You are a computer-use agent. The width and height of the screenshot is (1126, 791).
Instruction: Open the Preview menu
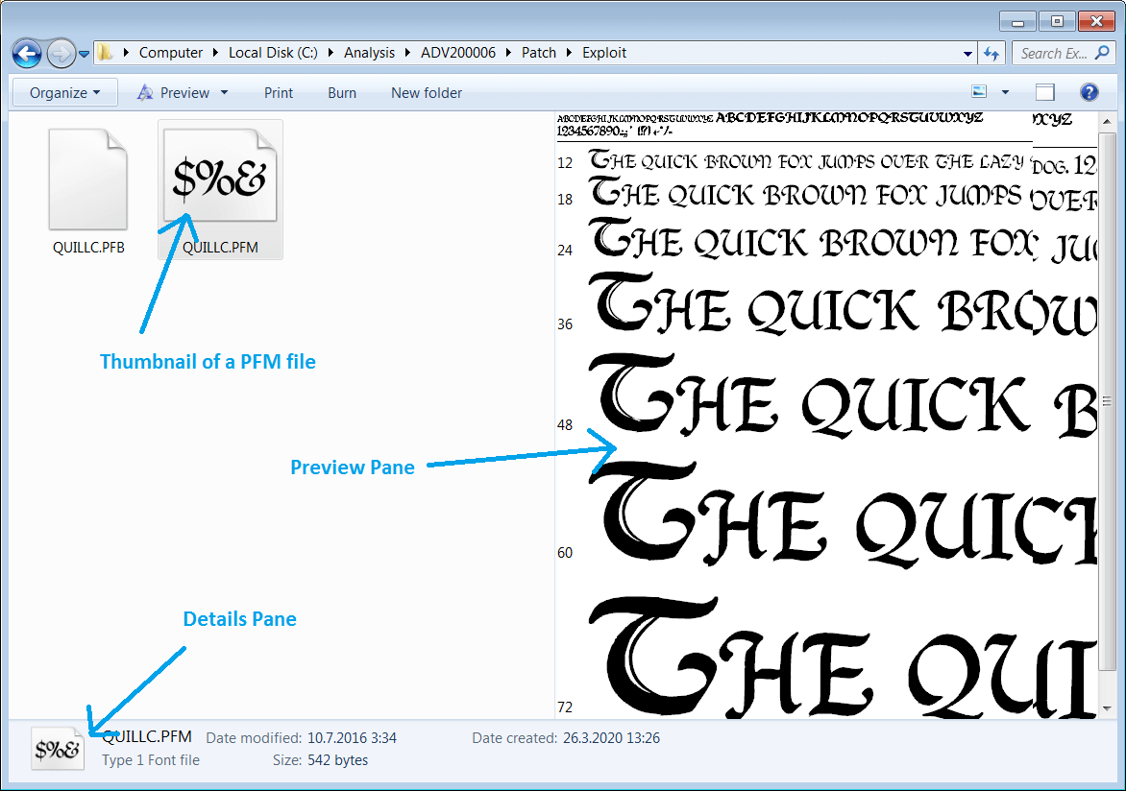[183, 92]
